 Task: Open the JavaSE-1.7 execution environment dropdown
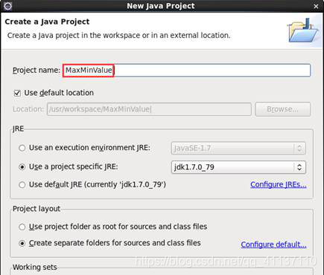click(238, 148)
